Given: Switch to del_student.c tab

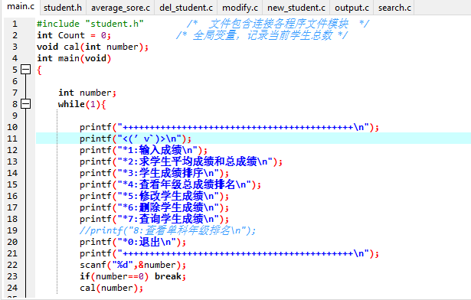Looking at the screenshot, I should (186, 8).
